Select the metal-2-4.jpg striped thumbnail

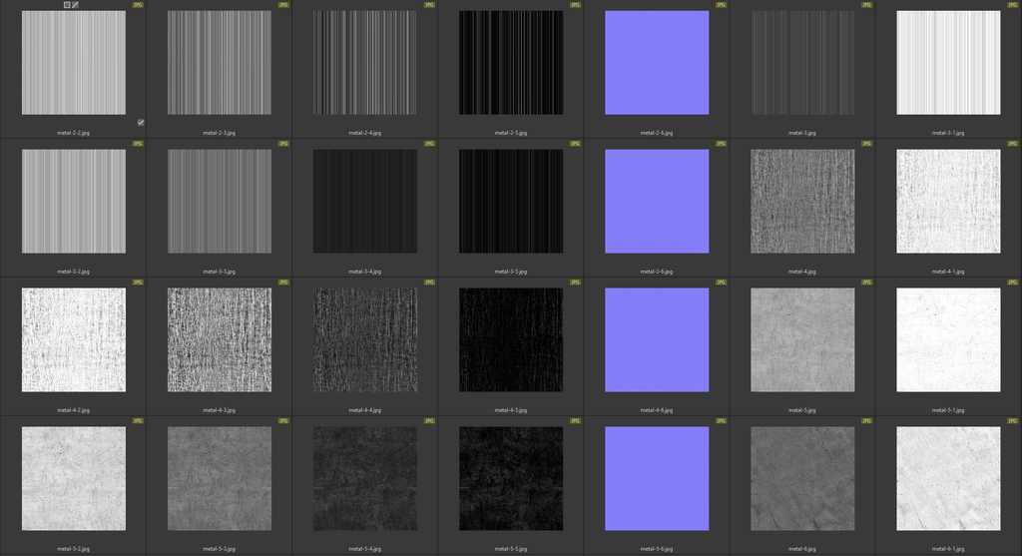click(x=365, y=63)
